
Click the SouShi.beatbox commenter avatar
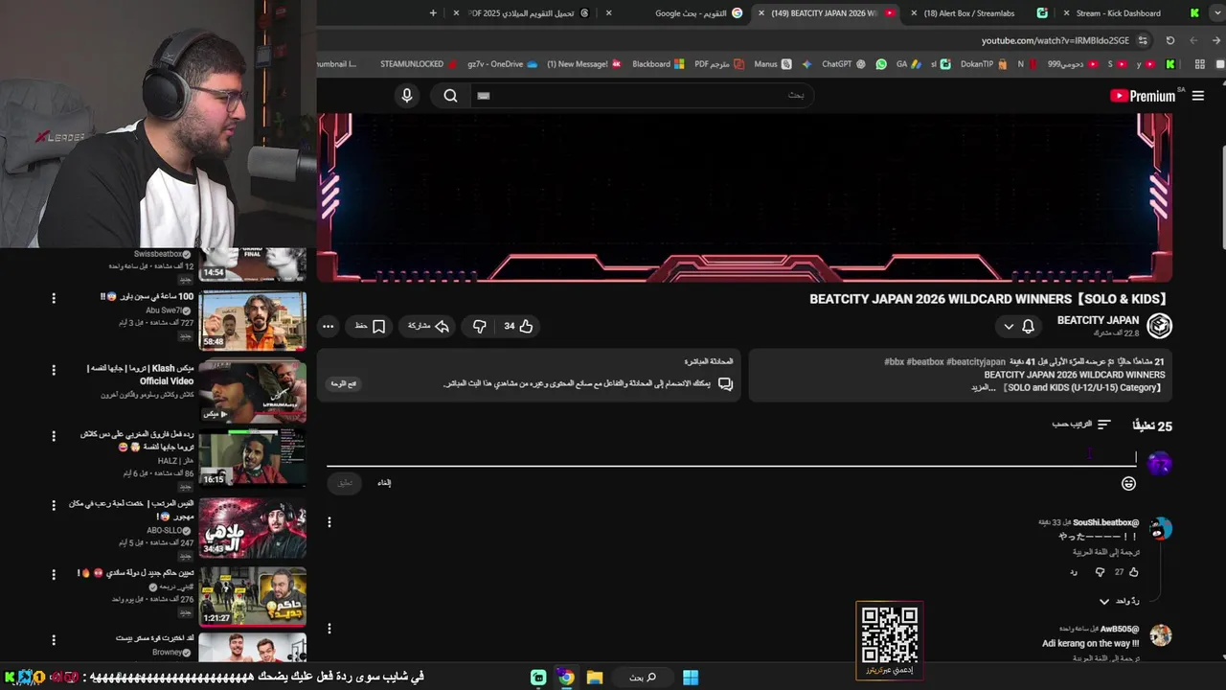(x=1160, y=529)
